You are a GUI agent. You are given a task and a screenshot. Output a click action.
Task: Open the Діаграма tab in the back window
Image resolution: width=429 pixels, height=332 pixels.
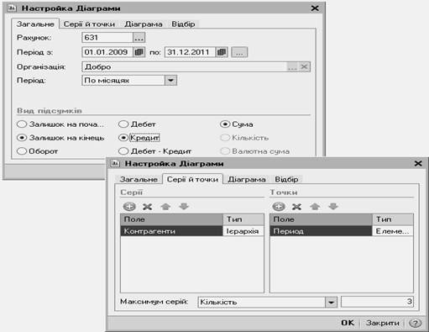pyautogui.click(x=144, y=24)
